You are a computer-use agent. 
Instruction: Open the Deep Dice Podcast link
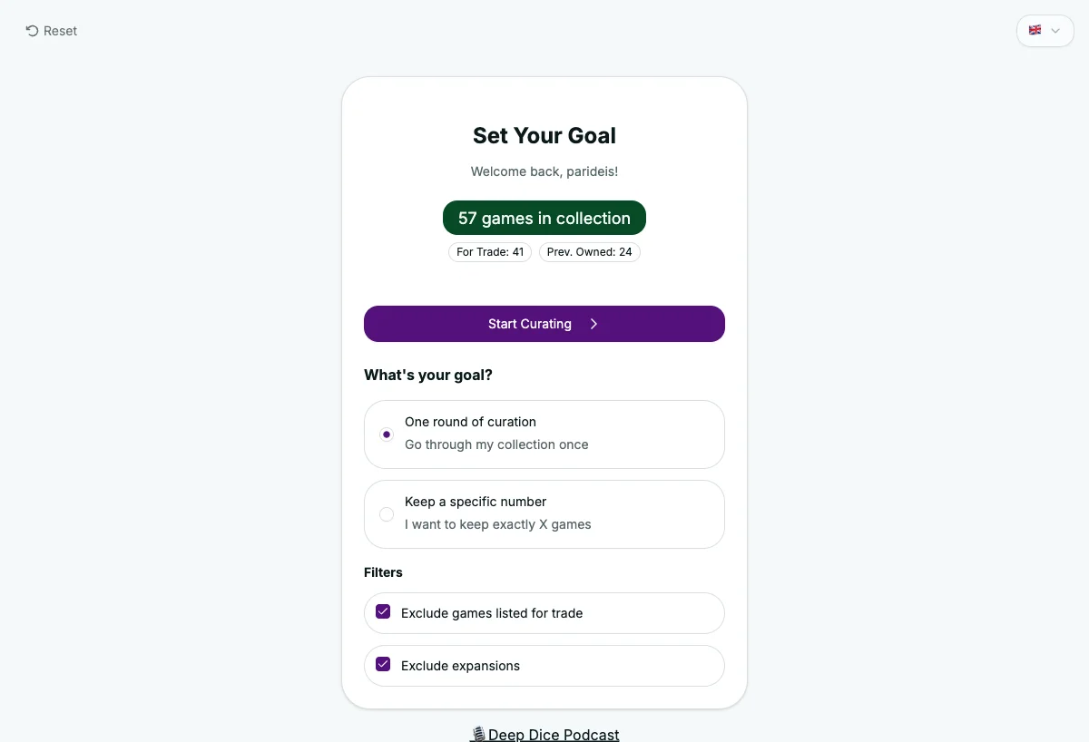(x=552, y=734)
